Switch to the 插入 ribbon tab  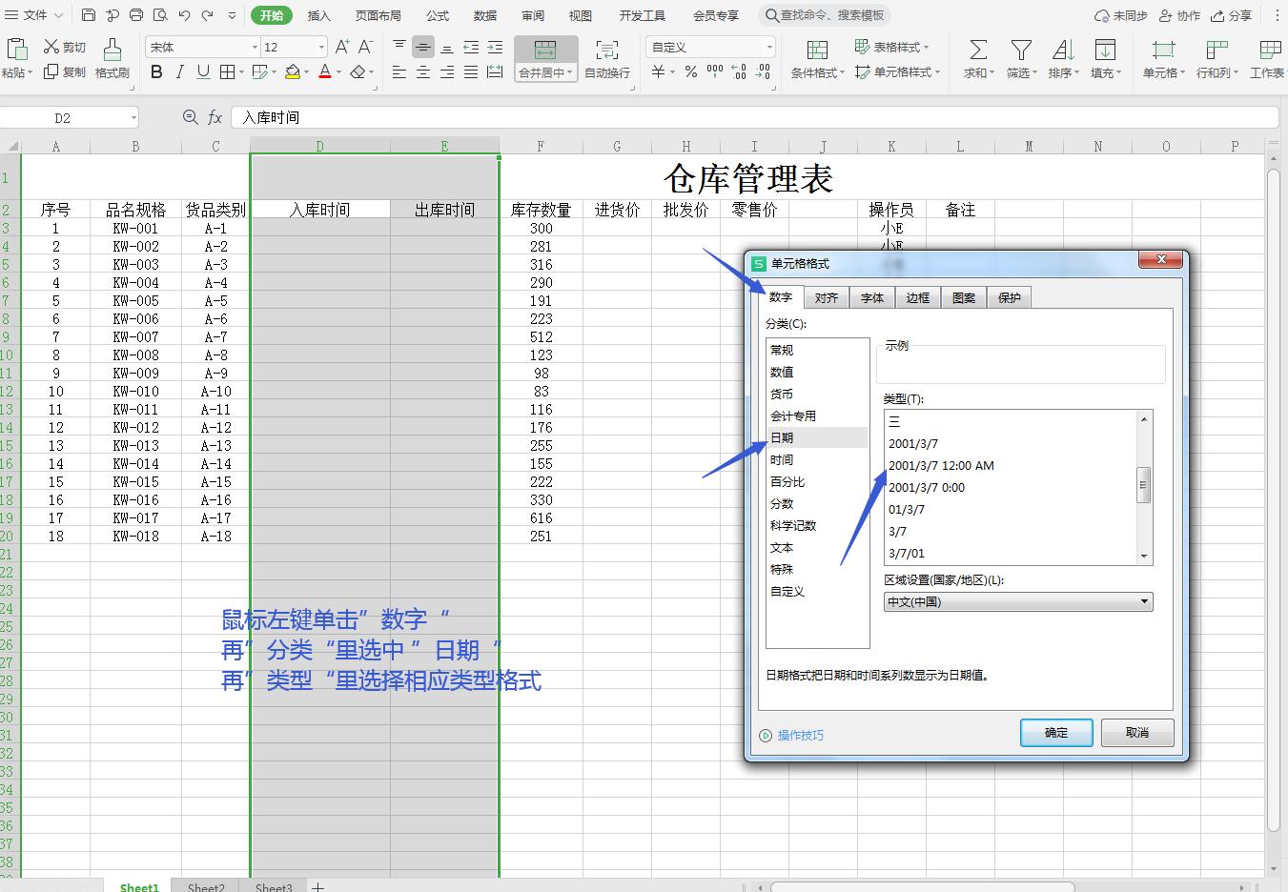point(318,15)
